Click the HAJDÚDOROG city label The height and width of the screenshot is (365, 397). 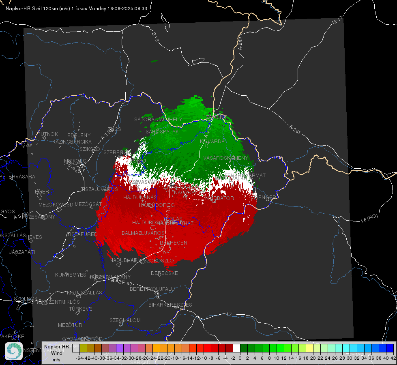click(157, 205)
